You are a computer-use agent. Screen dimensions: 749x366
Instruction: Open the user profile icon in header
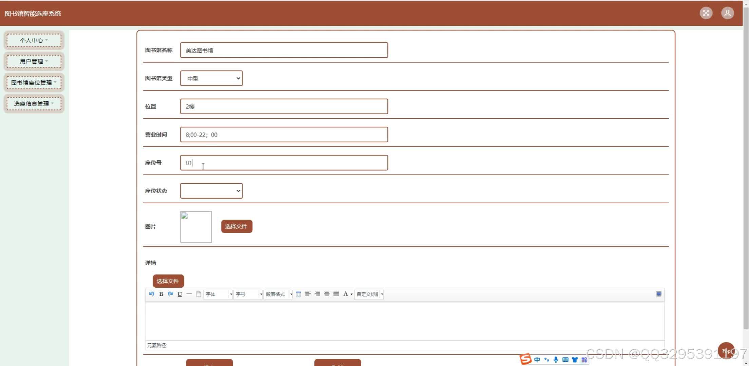tap(727, 13)
